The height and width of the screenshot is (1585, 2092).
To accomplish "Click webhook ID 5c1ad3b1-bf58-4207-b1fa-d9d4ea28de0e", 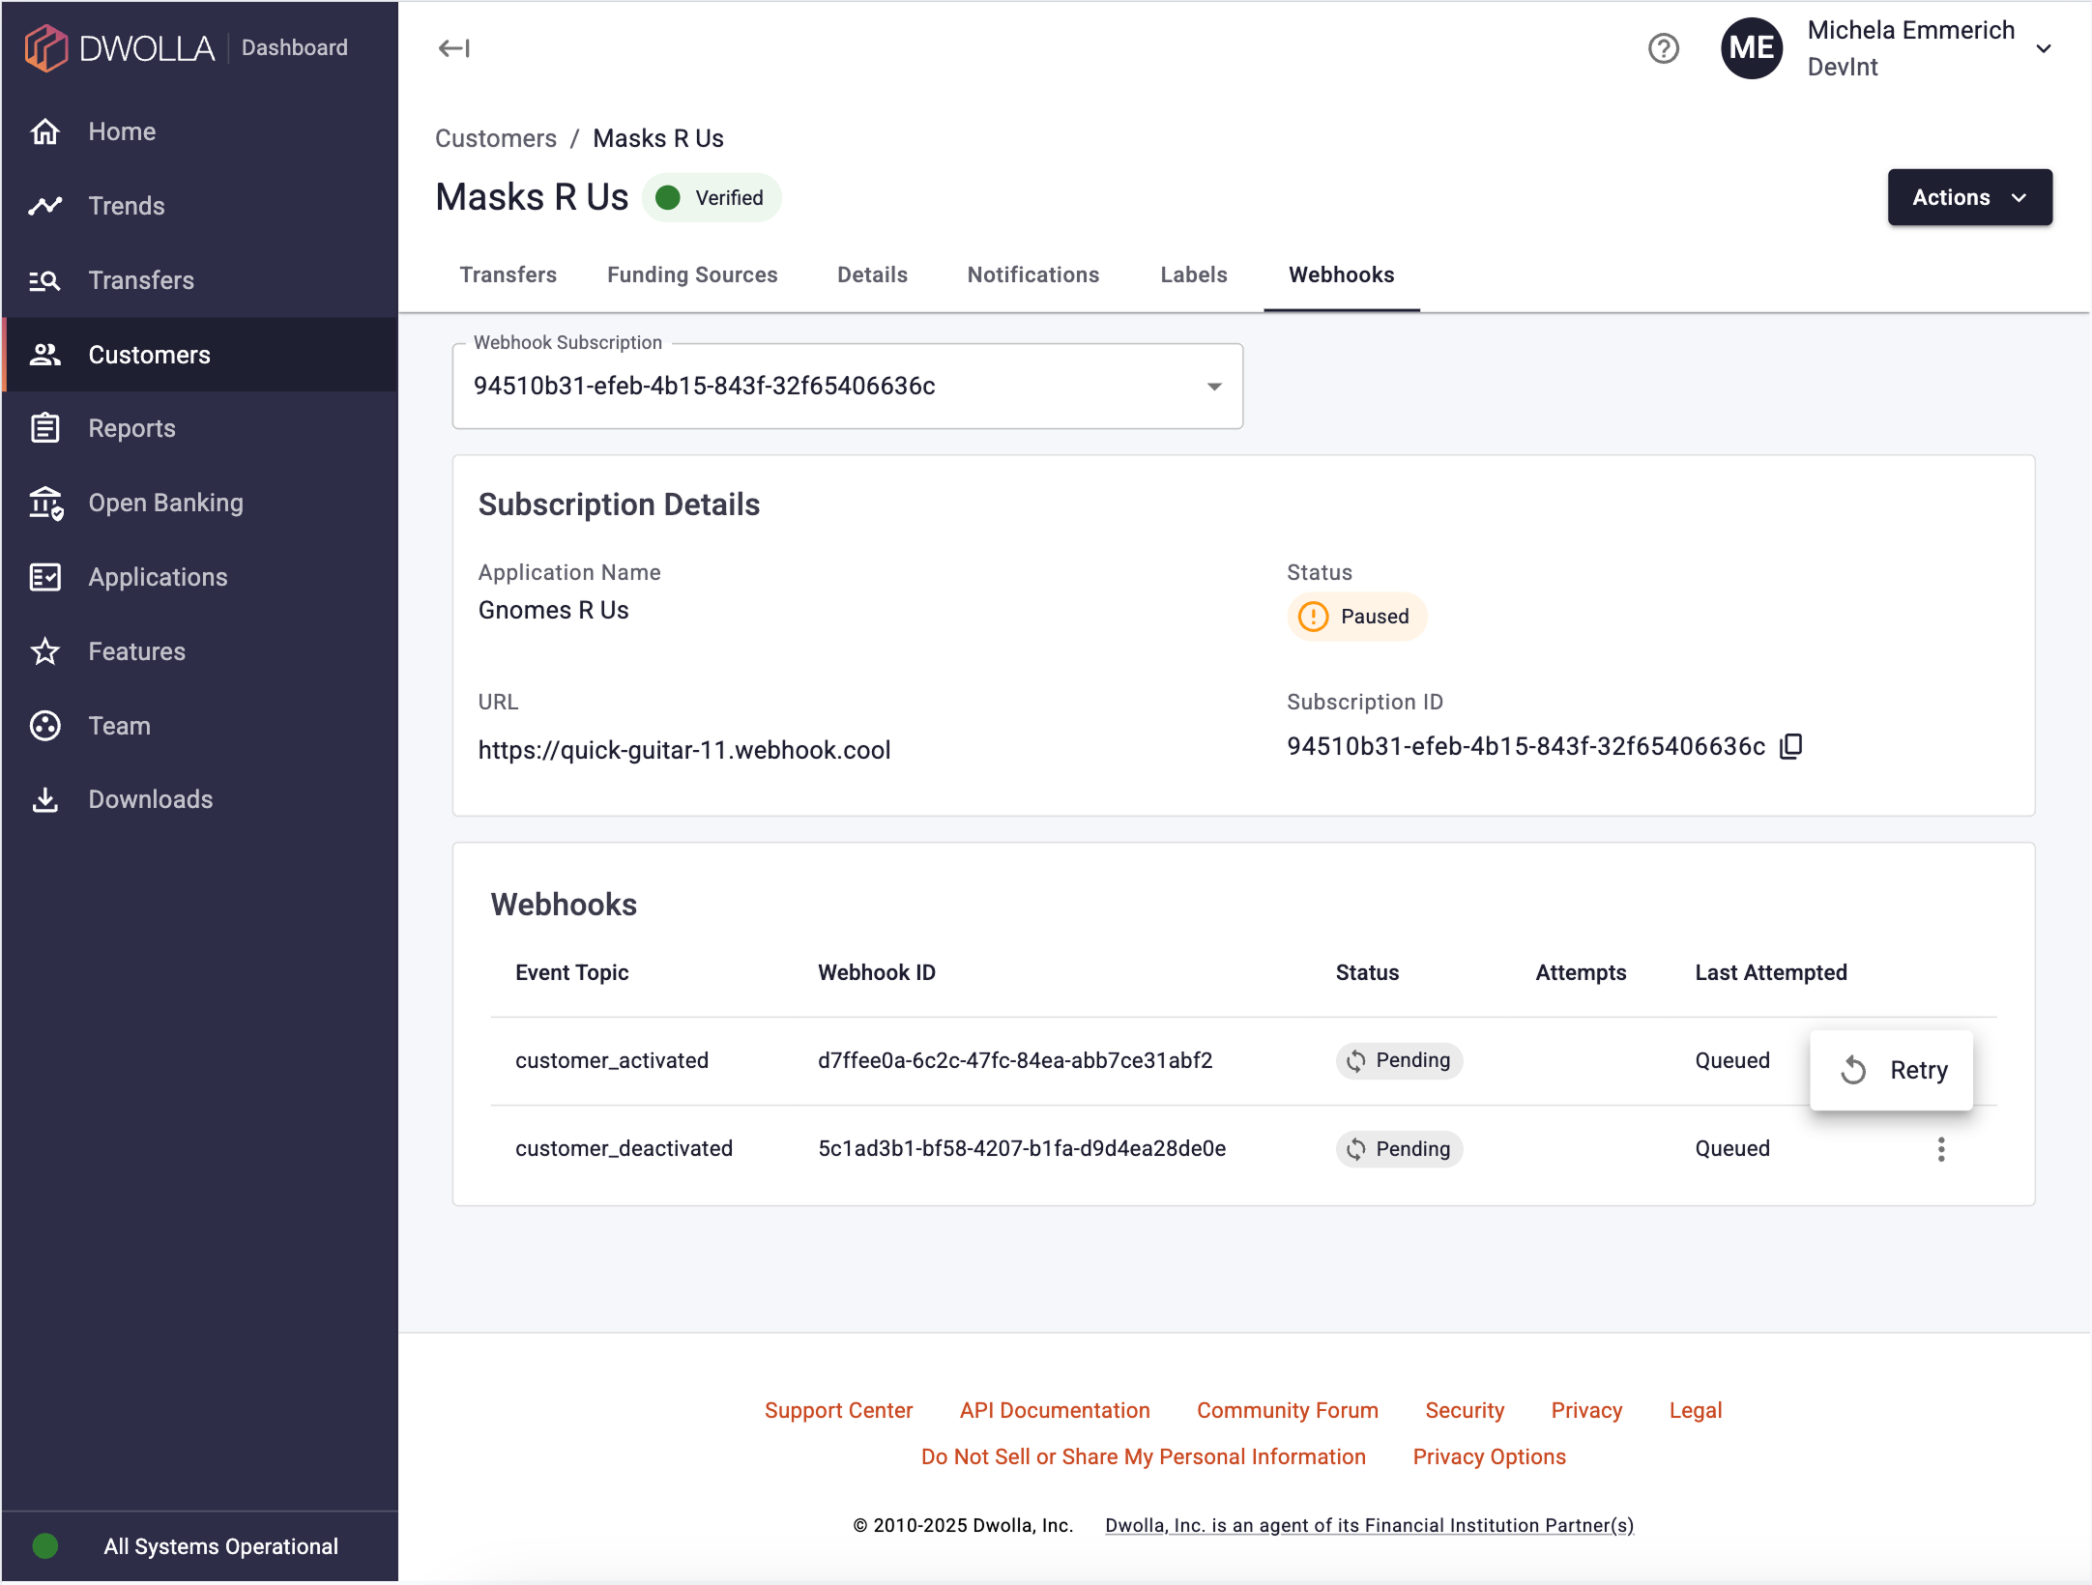I will pyautogui.click(x=1022, y=1148).
